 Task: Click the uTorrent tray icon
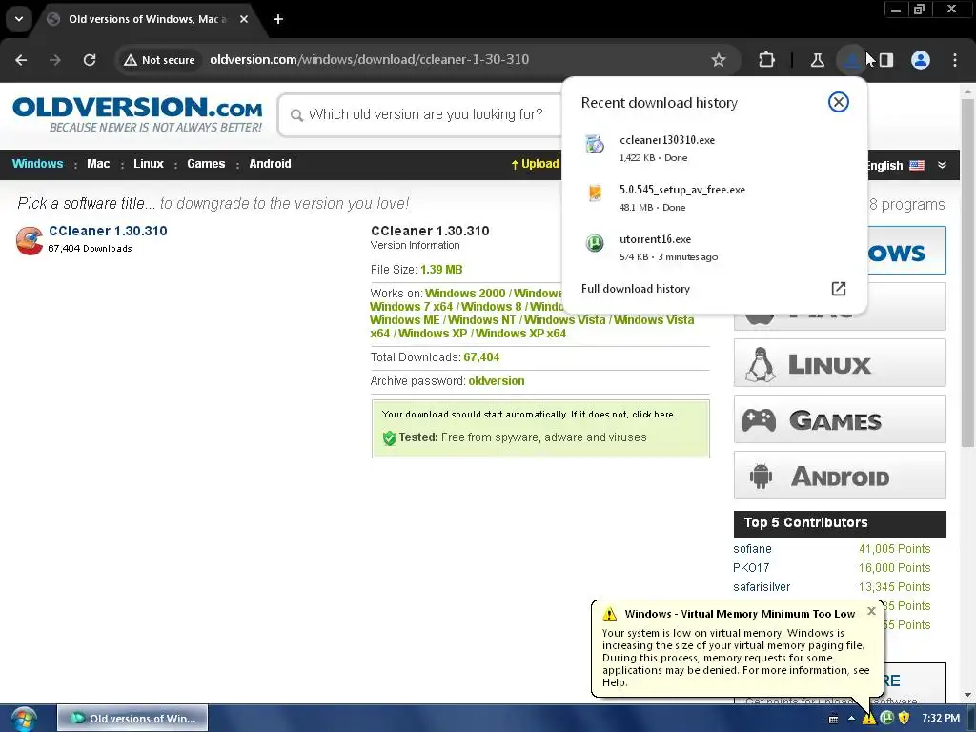coord(887,718)
